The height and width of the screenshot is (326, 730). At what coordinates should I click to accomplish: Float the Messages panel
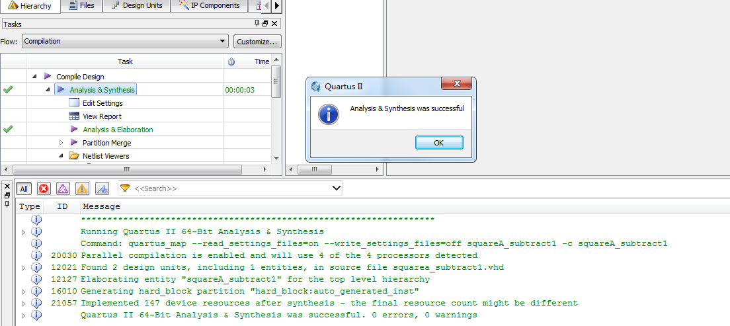pyautogui.click(x=7, y=195)
